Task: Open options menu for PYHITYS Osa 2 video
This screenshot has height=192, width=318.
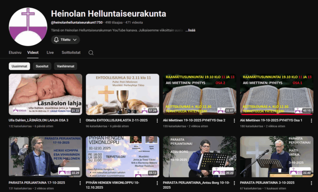Action: click(235, 121)
